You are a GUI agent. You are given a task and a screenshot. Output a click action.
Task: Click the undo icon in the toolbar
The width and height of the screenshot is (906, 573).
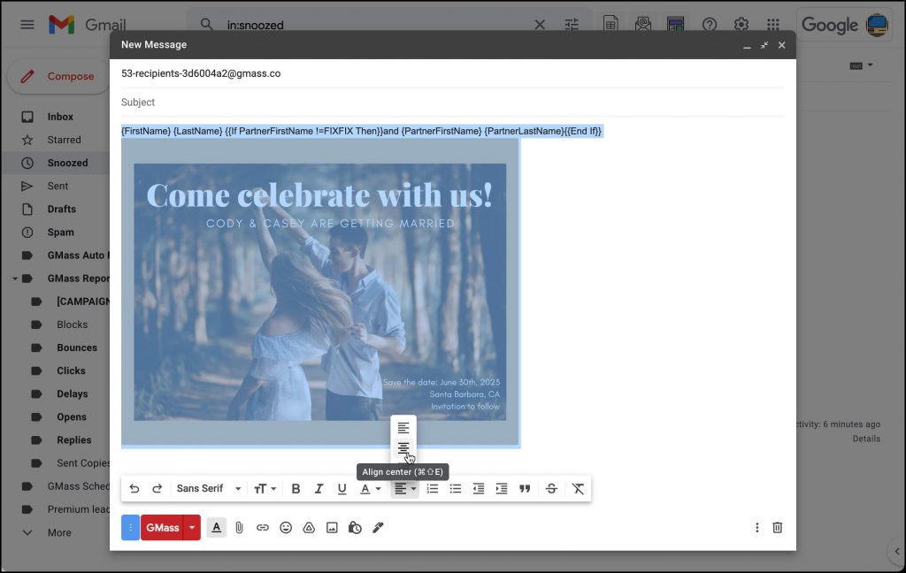coord(134,488)
